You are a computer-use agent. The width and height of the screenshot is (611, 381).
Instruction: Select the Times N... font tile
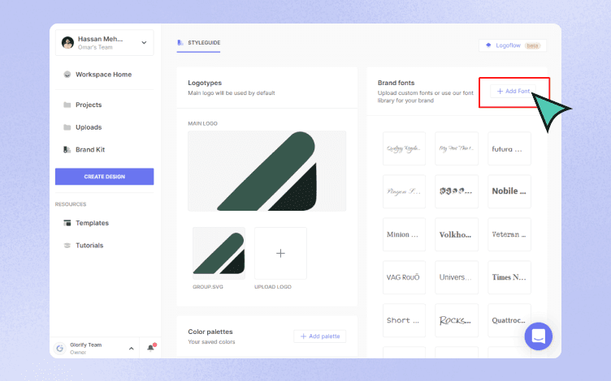[x=509, y=277]
